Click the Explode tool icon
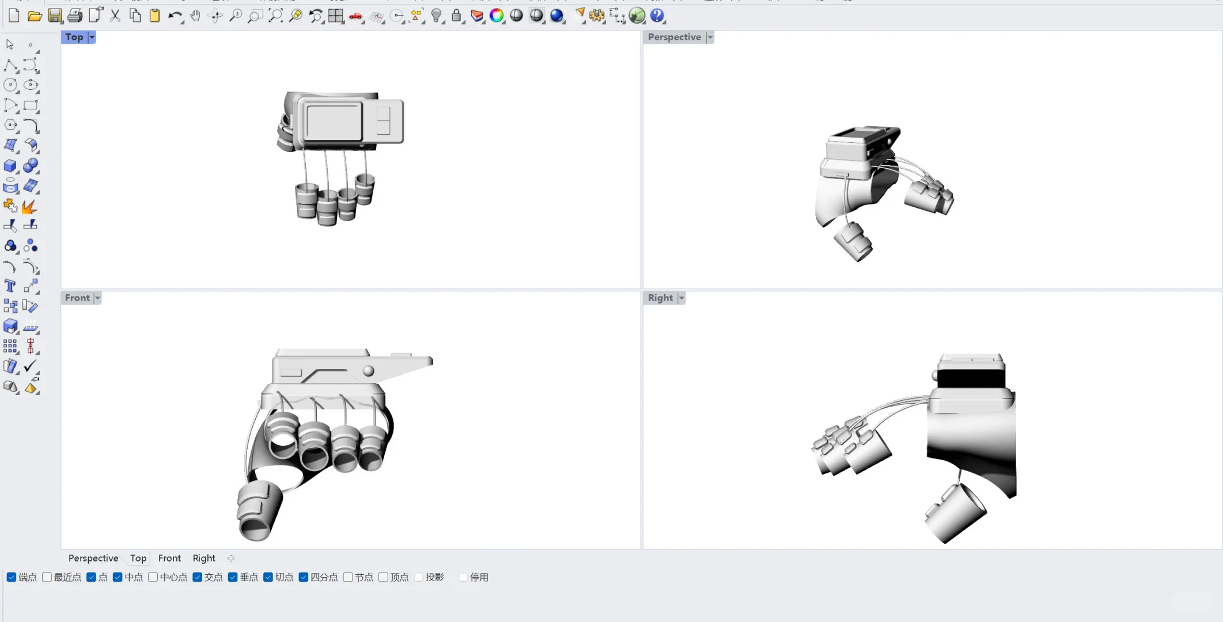 [x=29, y=206]
